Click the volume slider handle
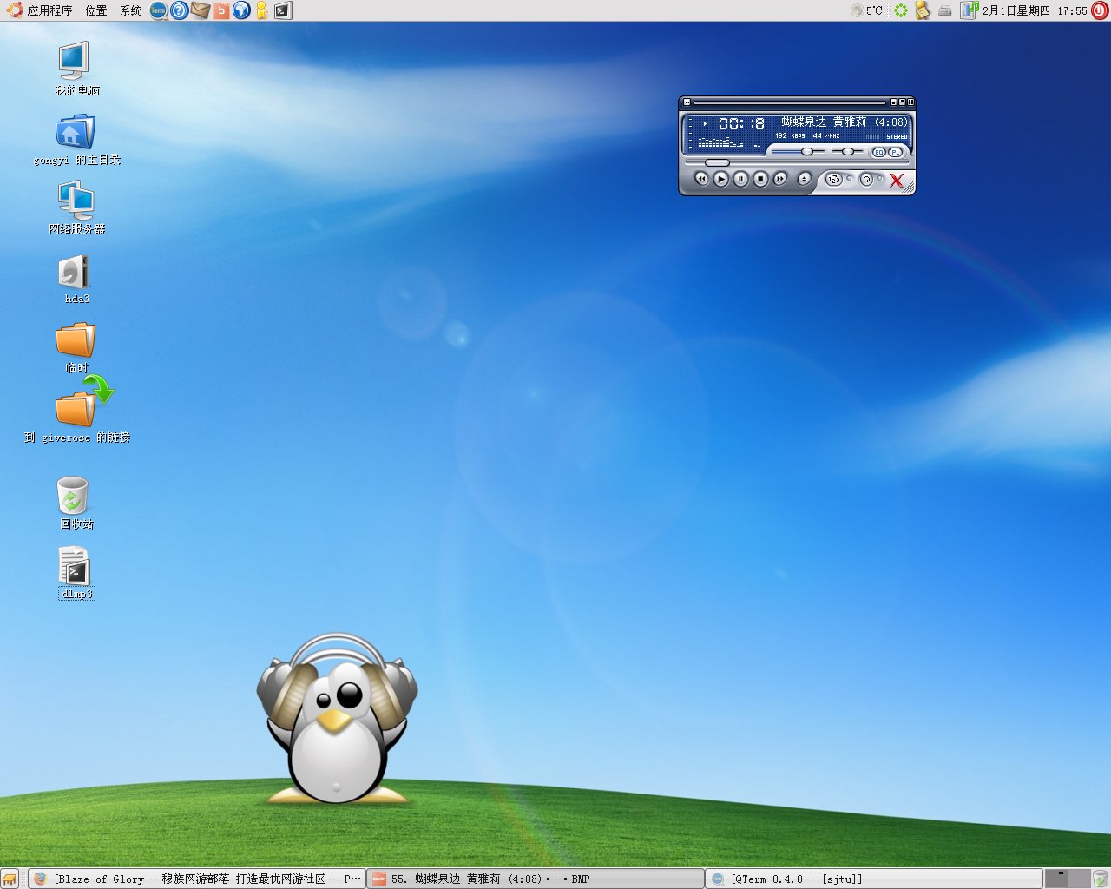This screenshot has height=889, width=1111. point(807,151)
